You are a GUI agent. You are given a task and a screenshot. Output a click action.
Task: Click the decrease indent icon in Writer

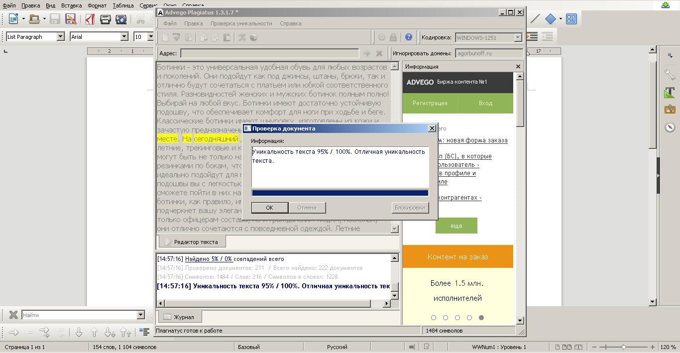(x=547, y=36)
